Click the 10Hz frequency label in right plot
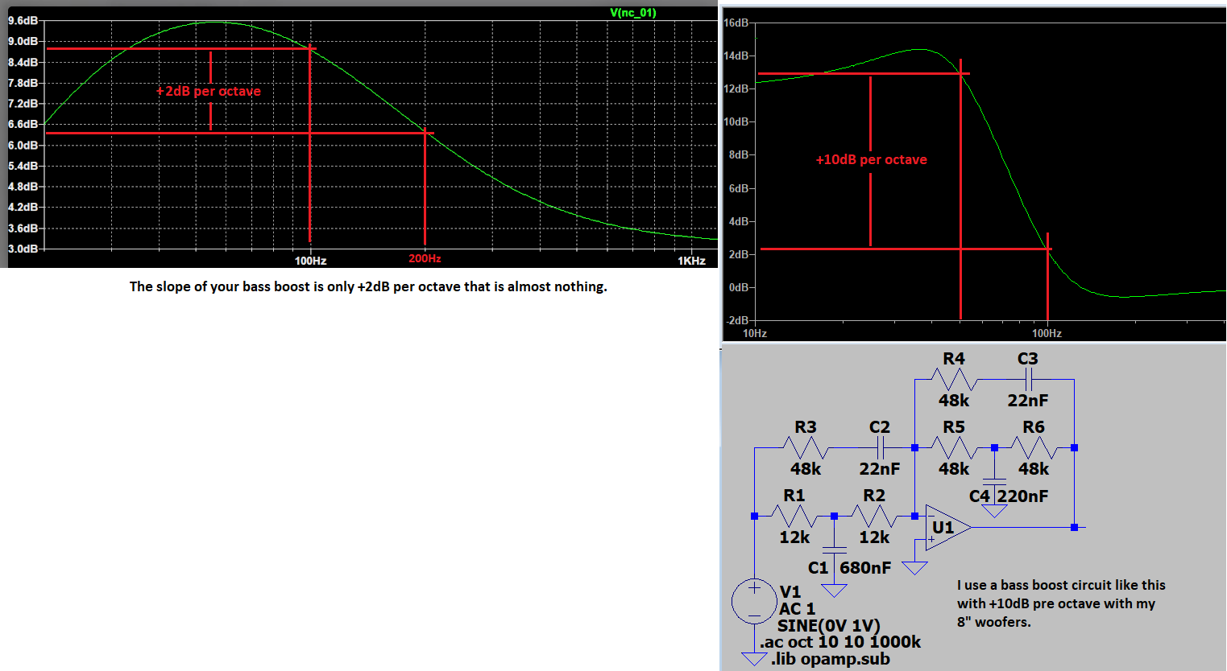1227x671 pixels. [754, 333]
